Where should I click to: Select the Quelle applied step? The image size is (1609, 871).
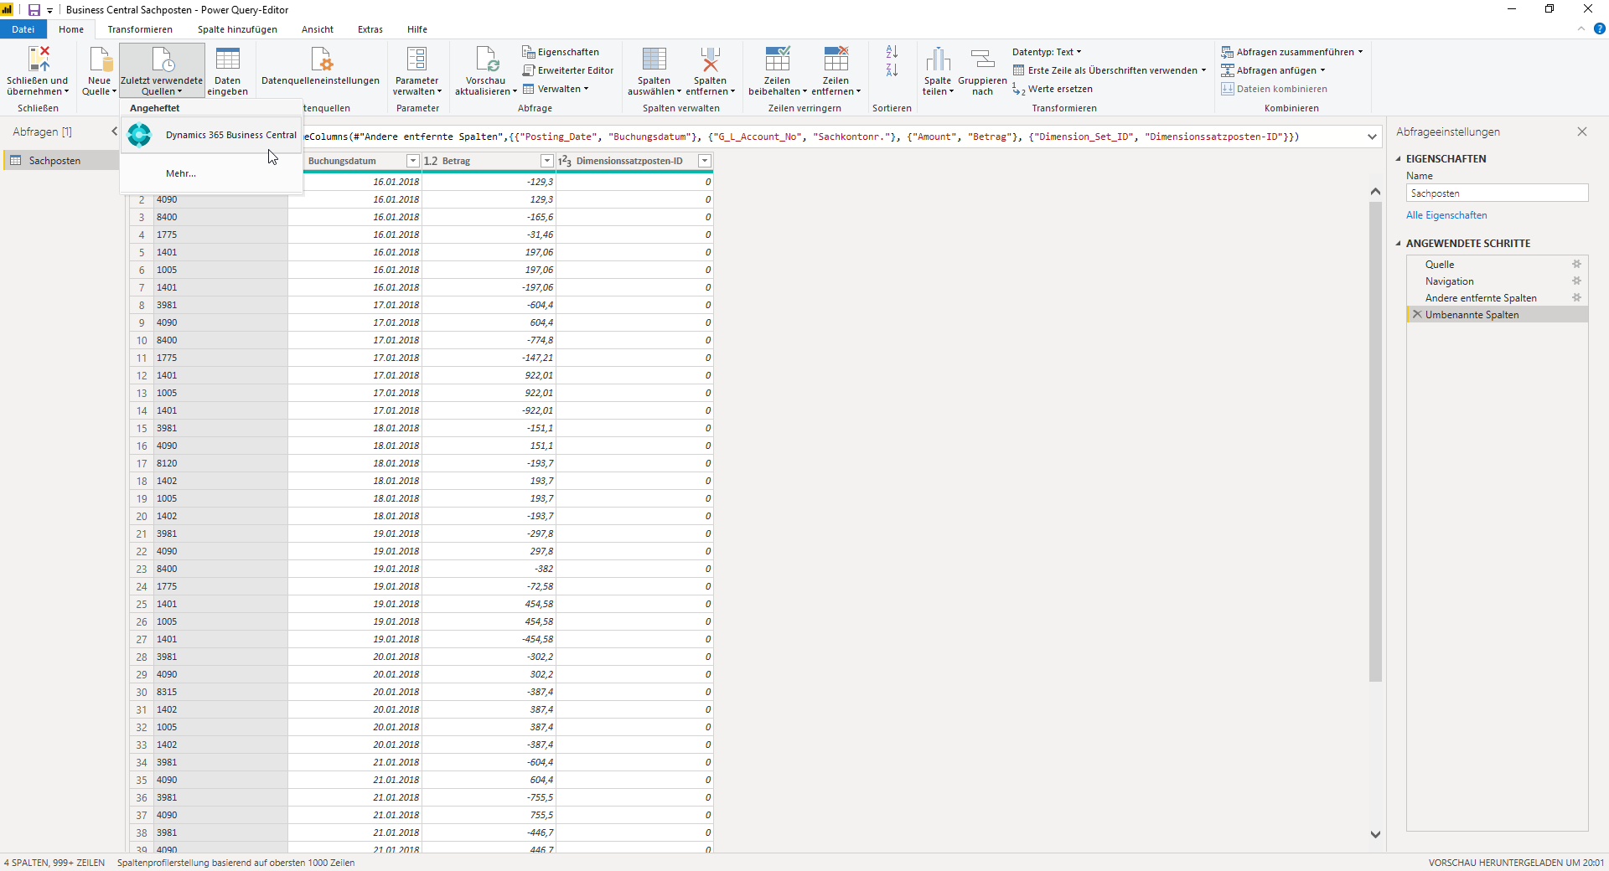[1440, 264]
